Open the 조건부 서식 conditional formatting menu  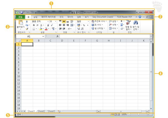pyautogui.click(x=99, y=21)
